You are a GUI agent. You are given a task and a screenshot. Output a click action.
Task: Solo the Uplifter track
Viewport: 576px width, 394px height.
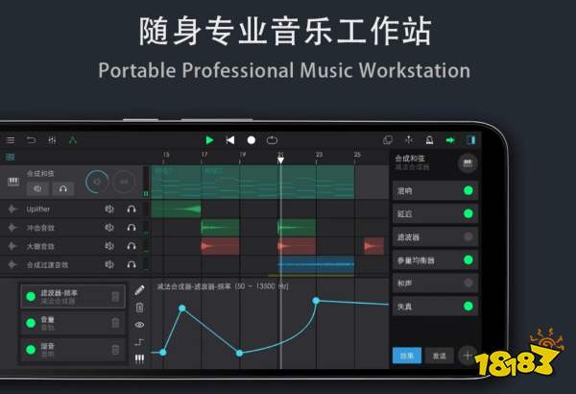click(x=132, y=209)
